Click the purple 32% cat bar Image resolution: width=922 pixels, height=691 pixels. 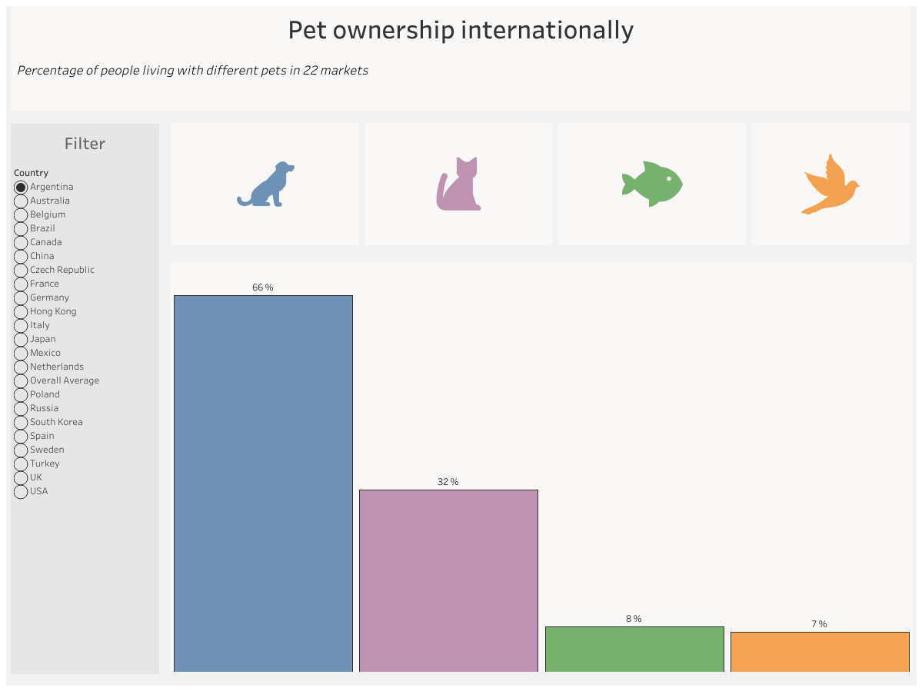coord(448,580)
